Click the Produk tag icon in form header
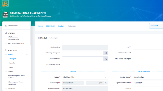This screenshot has width=163, height=91. click(x=39, y=38)
